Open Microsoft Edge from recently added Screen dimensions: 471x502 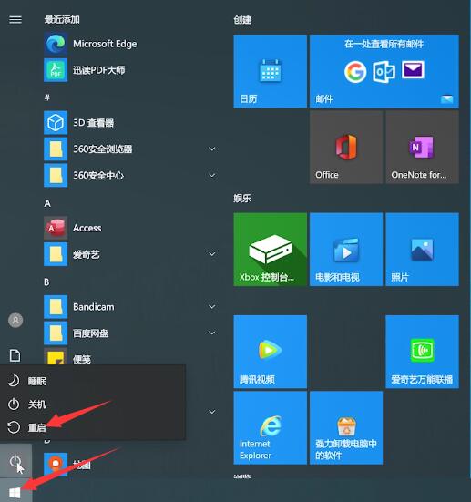(x=129, y=44)
